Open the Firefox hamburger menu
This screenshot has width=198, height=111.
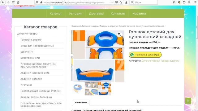(195, 2)
